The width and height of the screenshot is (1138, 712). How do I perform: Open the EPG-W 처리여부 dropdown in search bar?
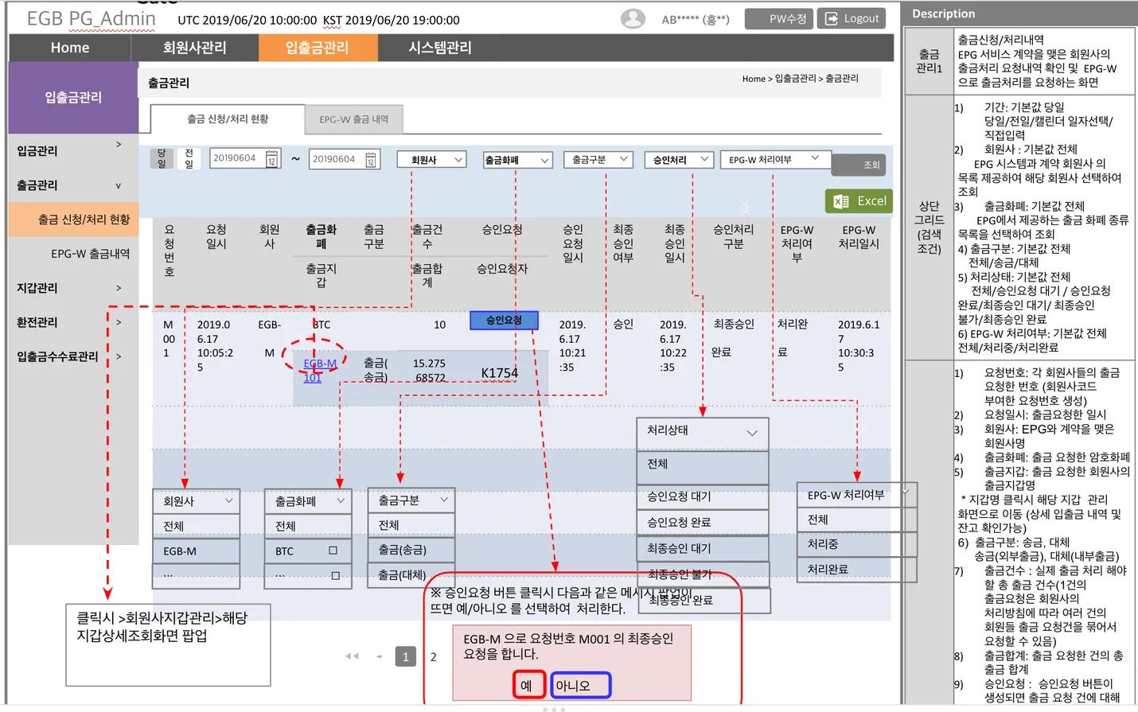point(775,160)
